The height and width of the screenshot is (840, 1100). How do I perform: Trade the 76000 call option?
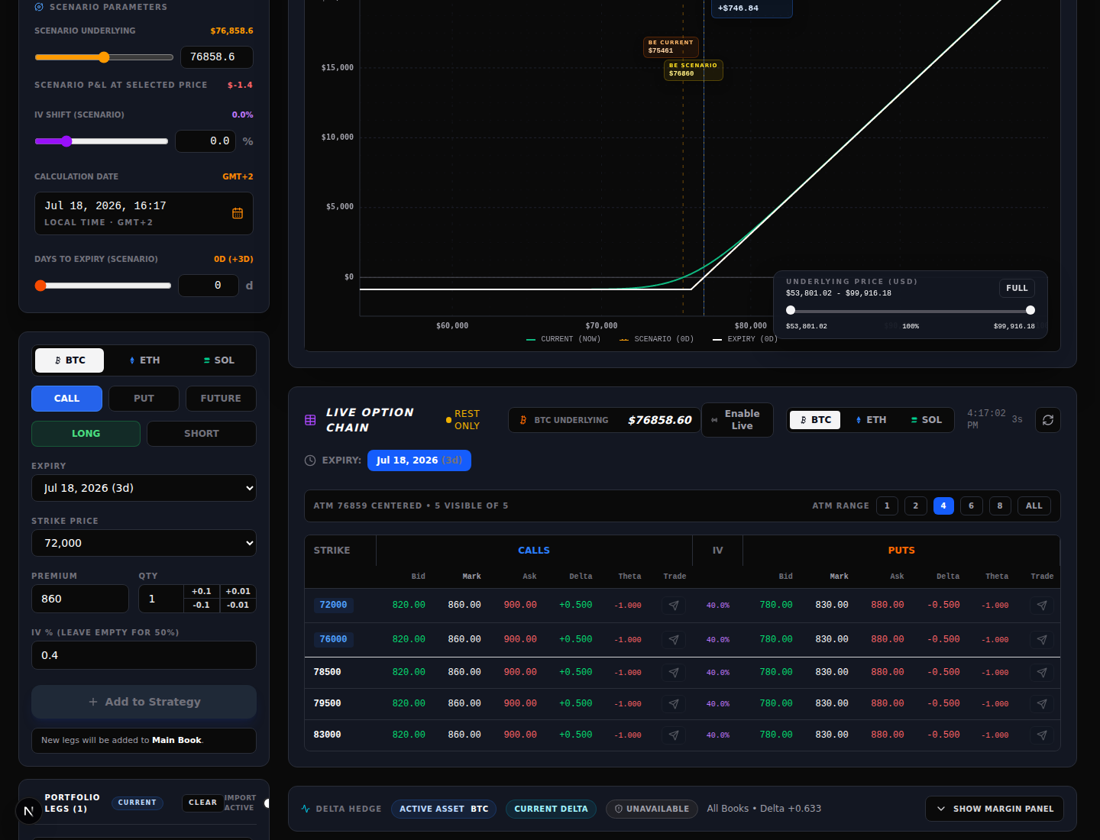click(674, 640)
